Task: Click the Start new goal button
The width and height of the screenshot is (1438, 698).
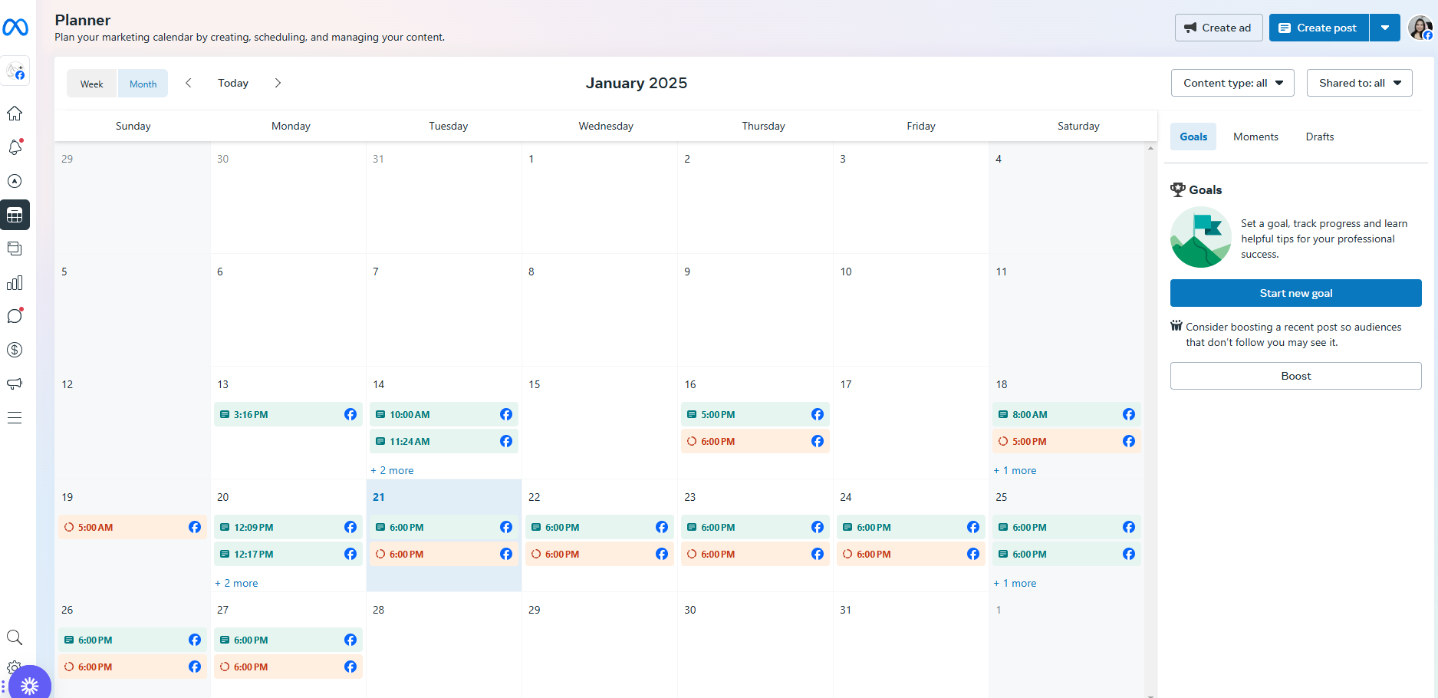Action: [x=1295, y=293]
